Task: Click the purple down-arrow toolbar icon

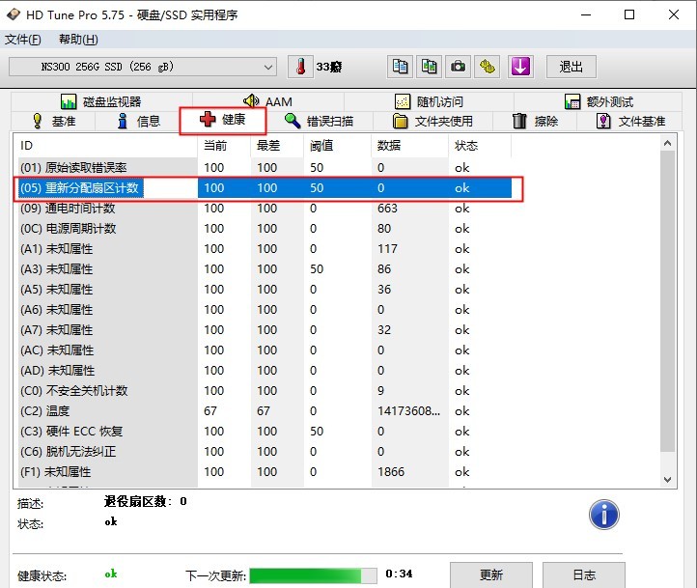Action: [x=519, y=67]
